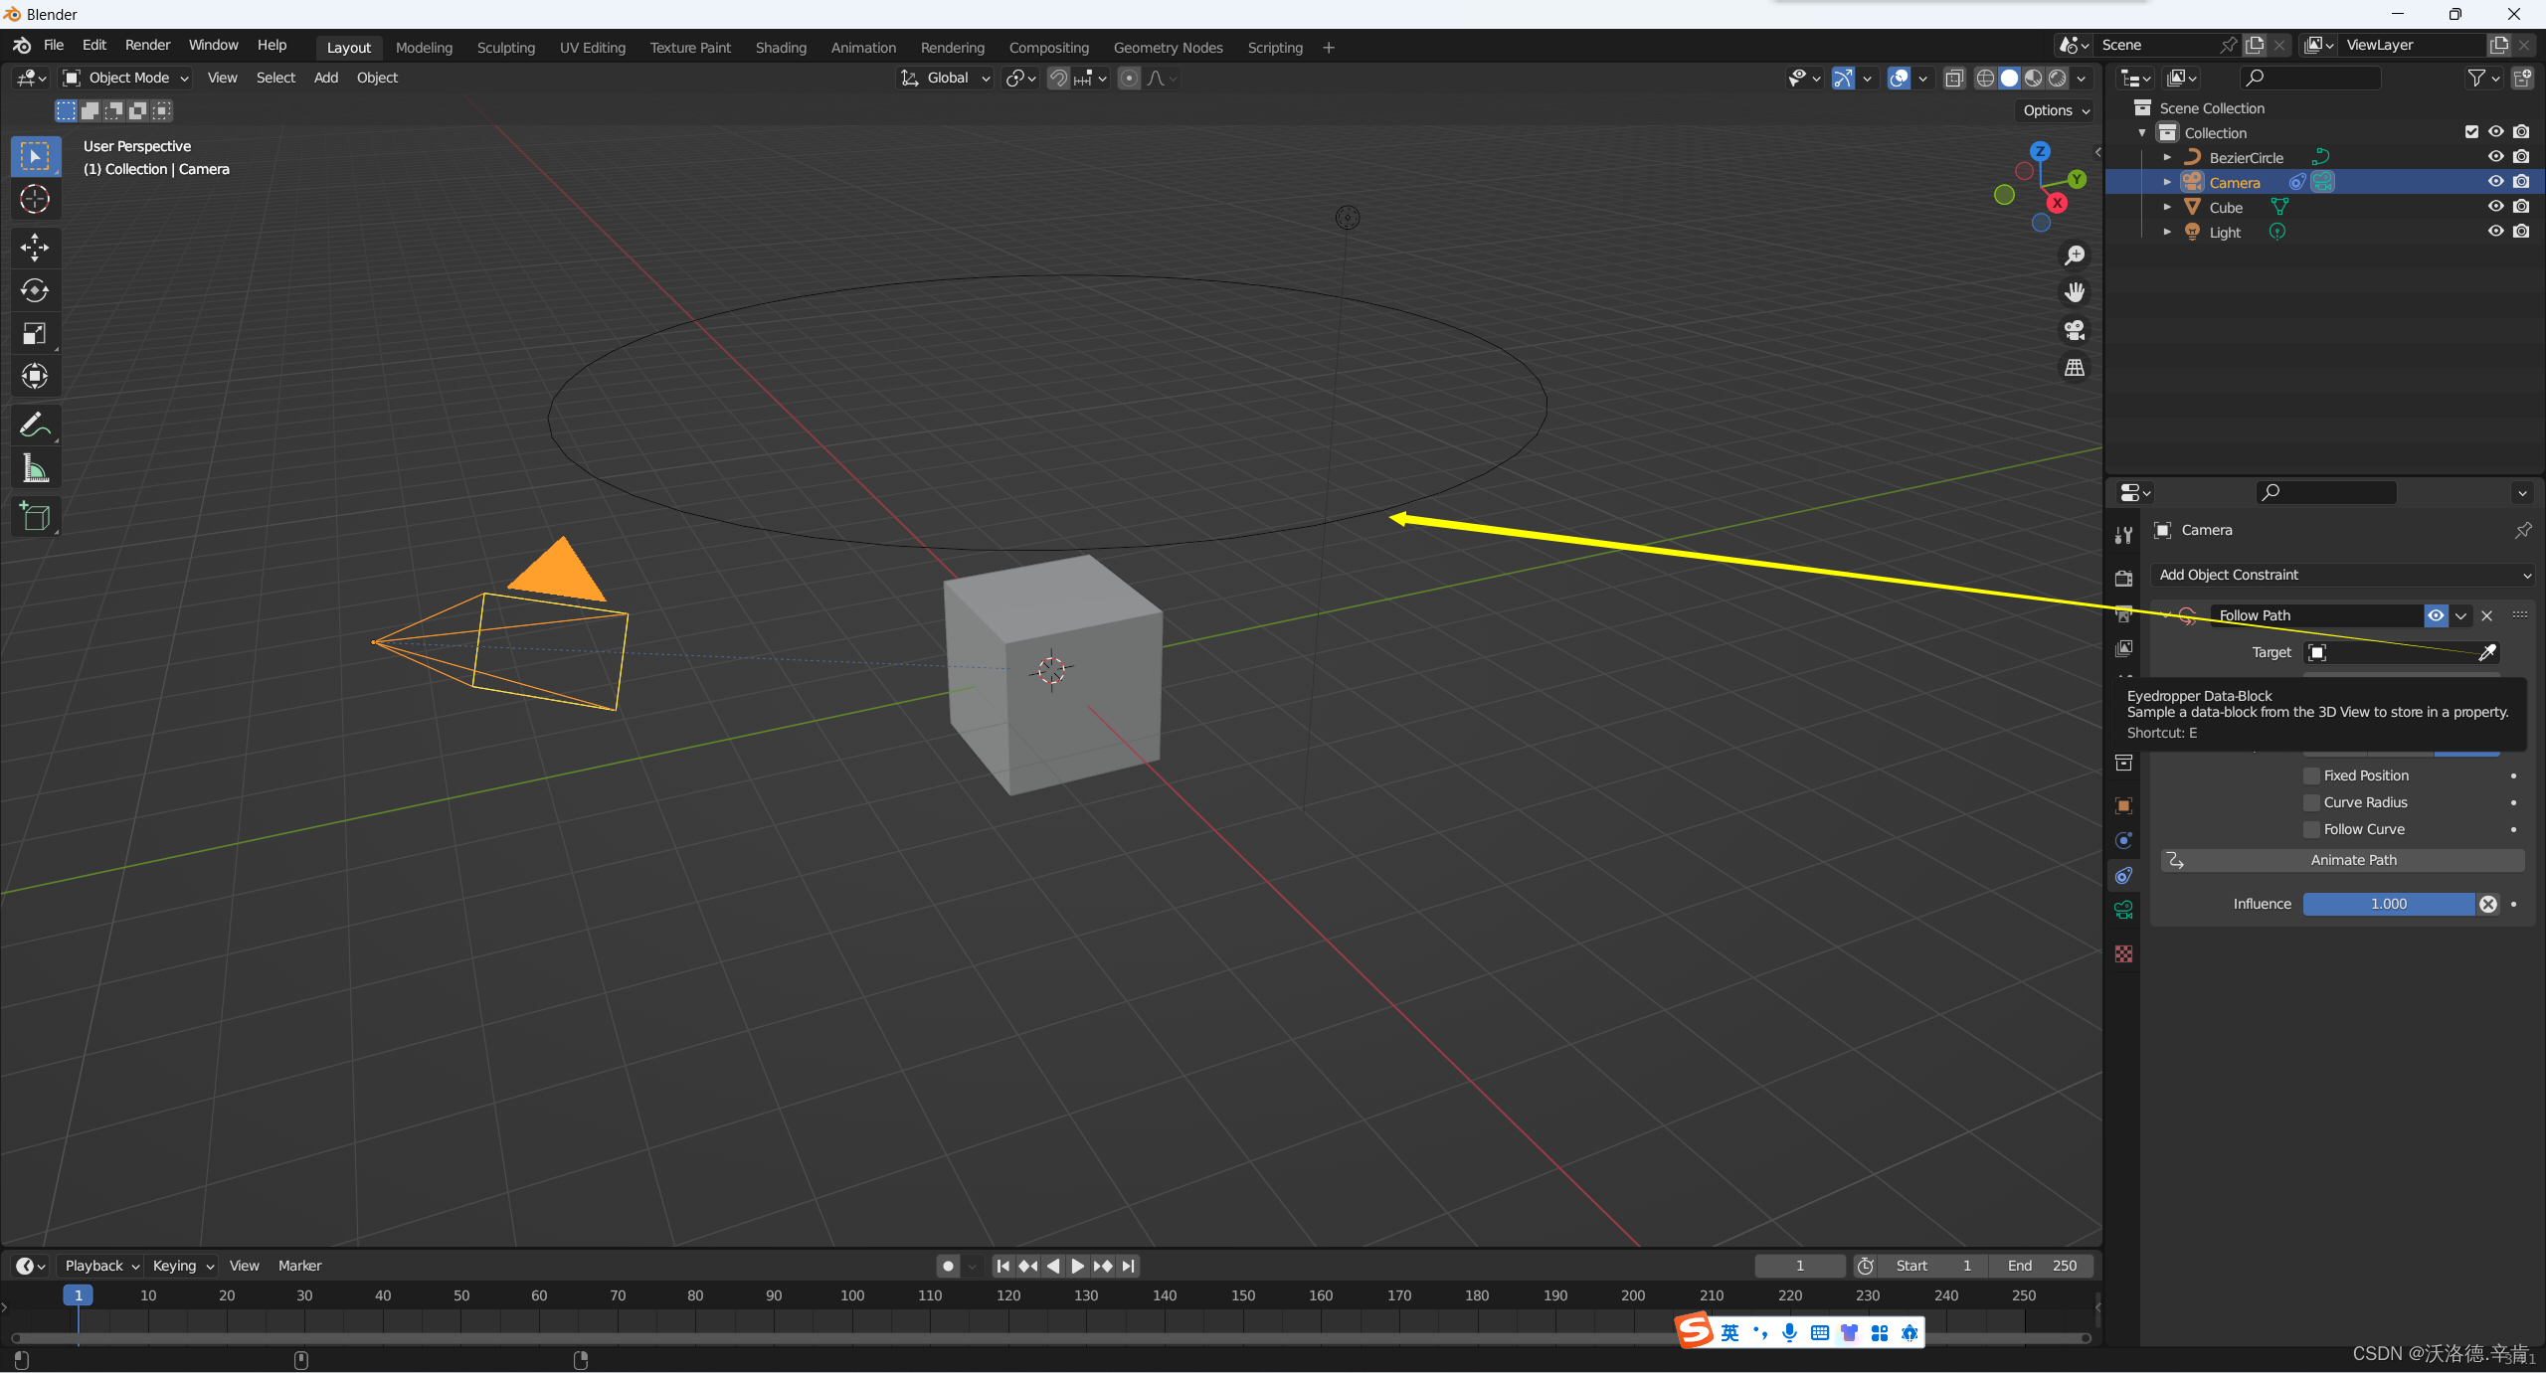2546x1373 pixels.
Task: Open the Physics properties tab
Action: pyautogui.click(x=2123, y=840)
